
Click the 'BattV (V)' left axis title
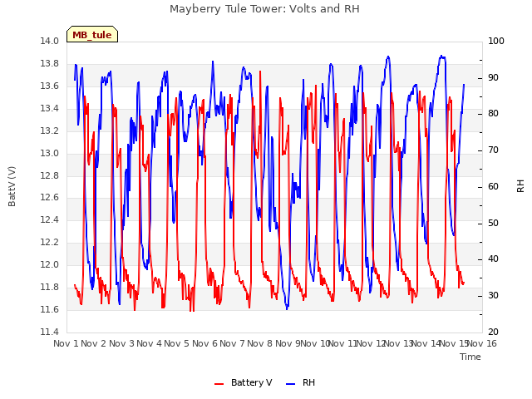(x=12, y=186)
